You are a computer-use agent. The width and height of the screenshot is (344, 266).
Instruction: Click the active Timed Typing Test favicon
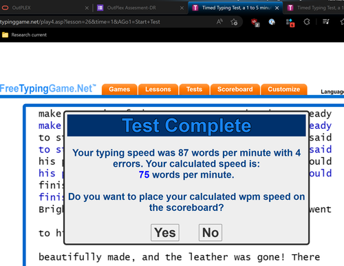pyautogui.click(x=195, y=8)
